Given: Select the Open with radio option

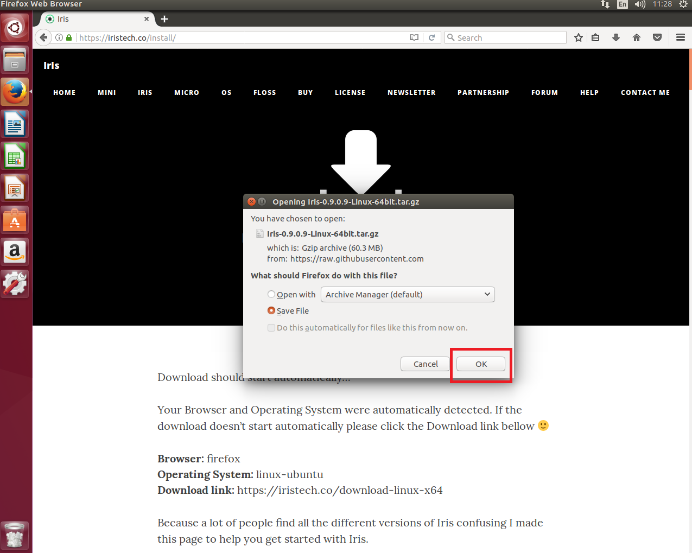Looking at the screenshot, I should (x=271, y=294).
